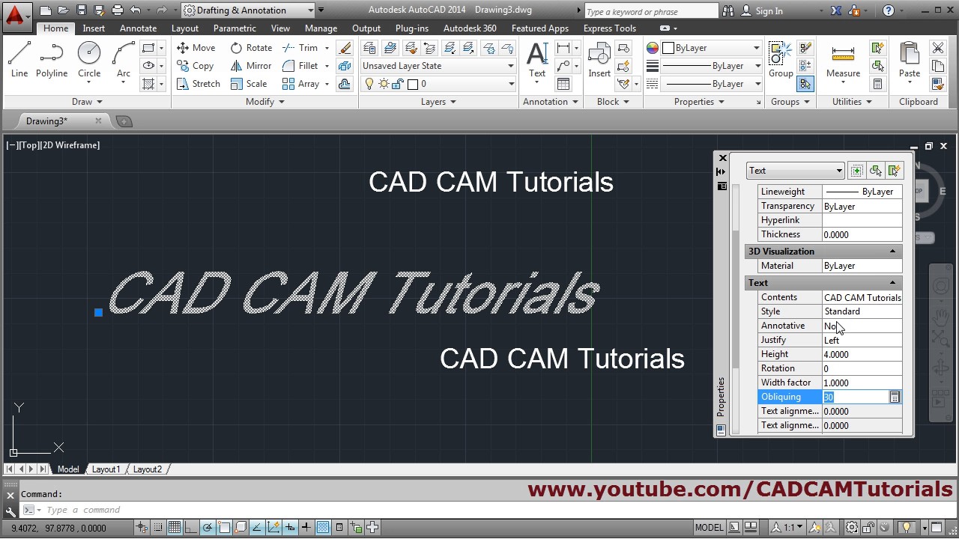
Task: Switch to the Insert ribbon tab
Action: point(94,28)
